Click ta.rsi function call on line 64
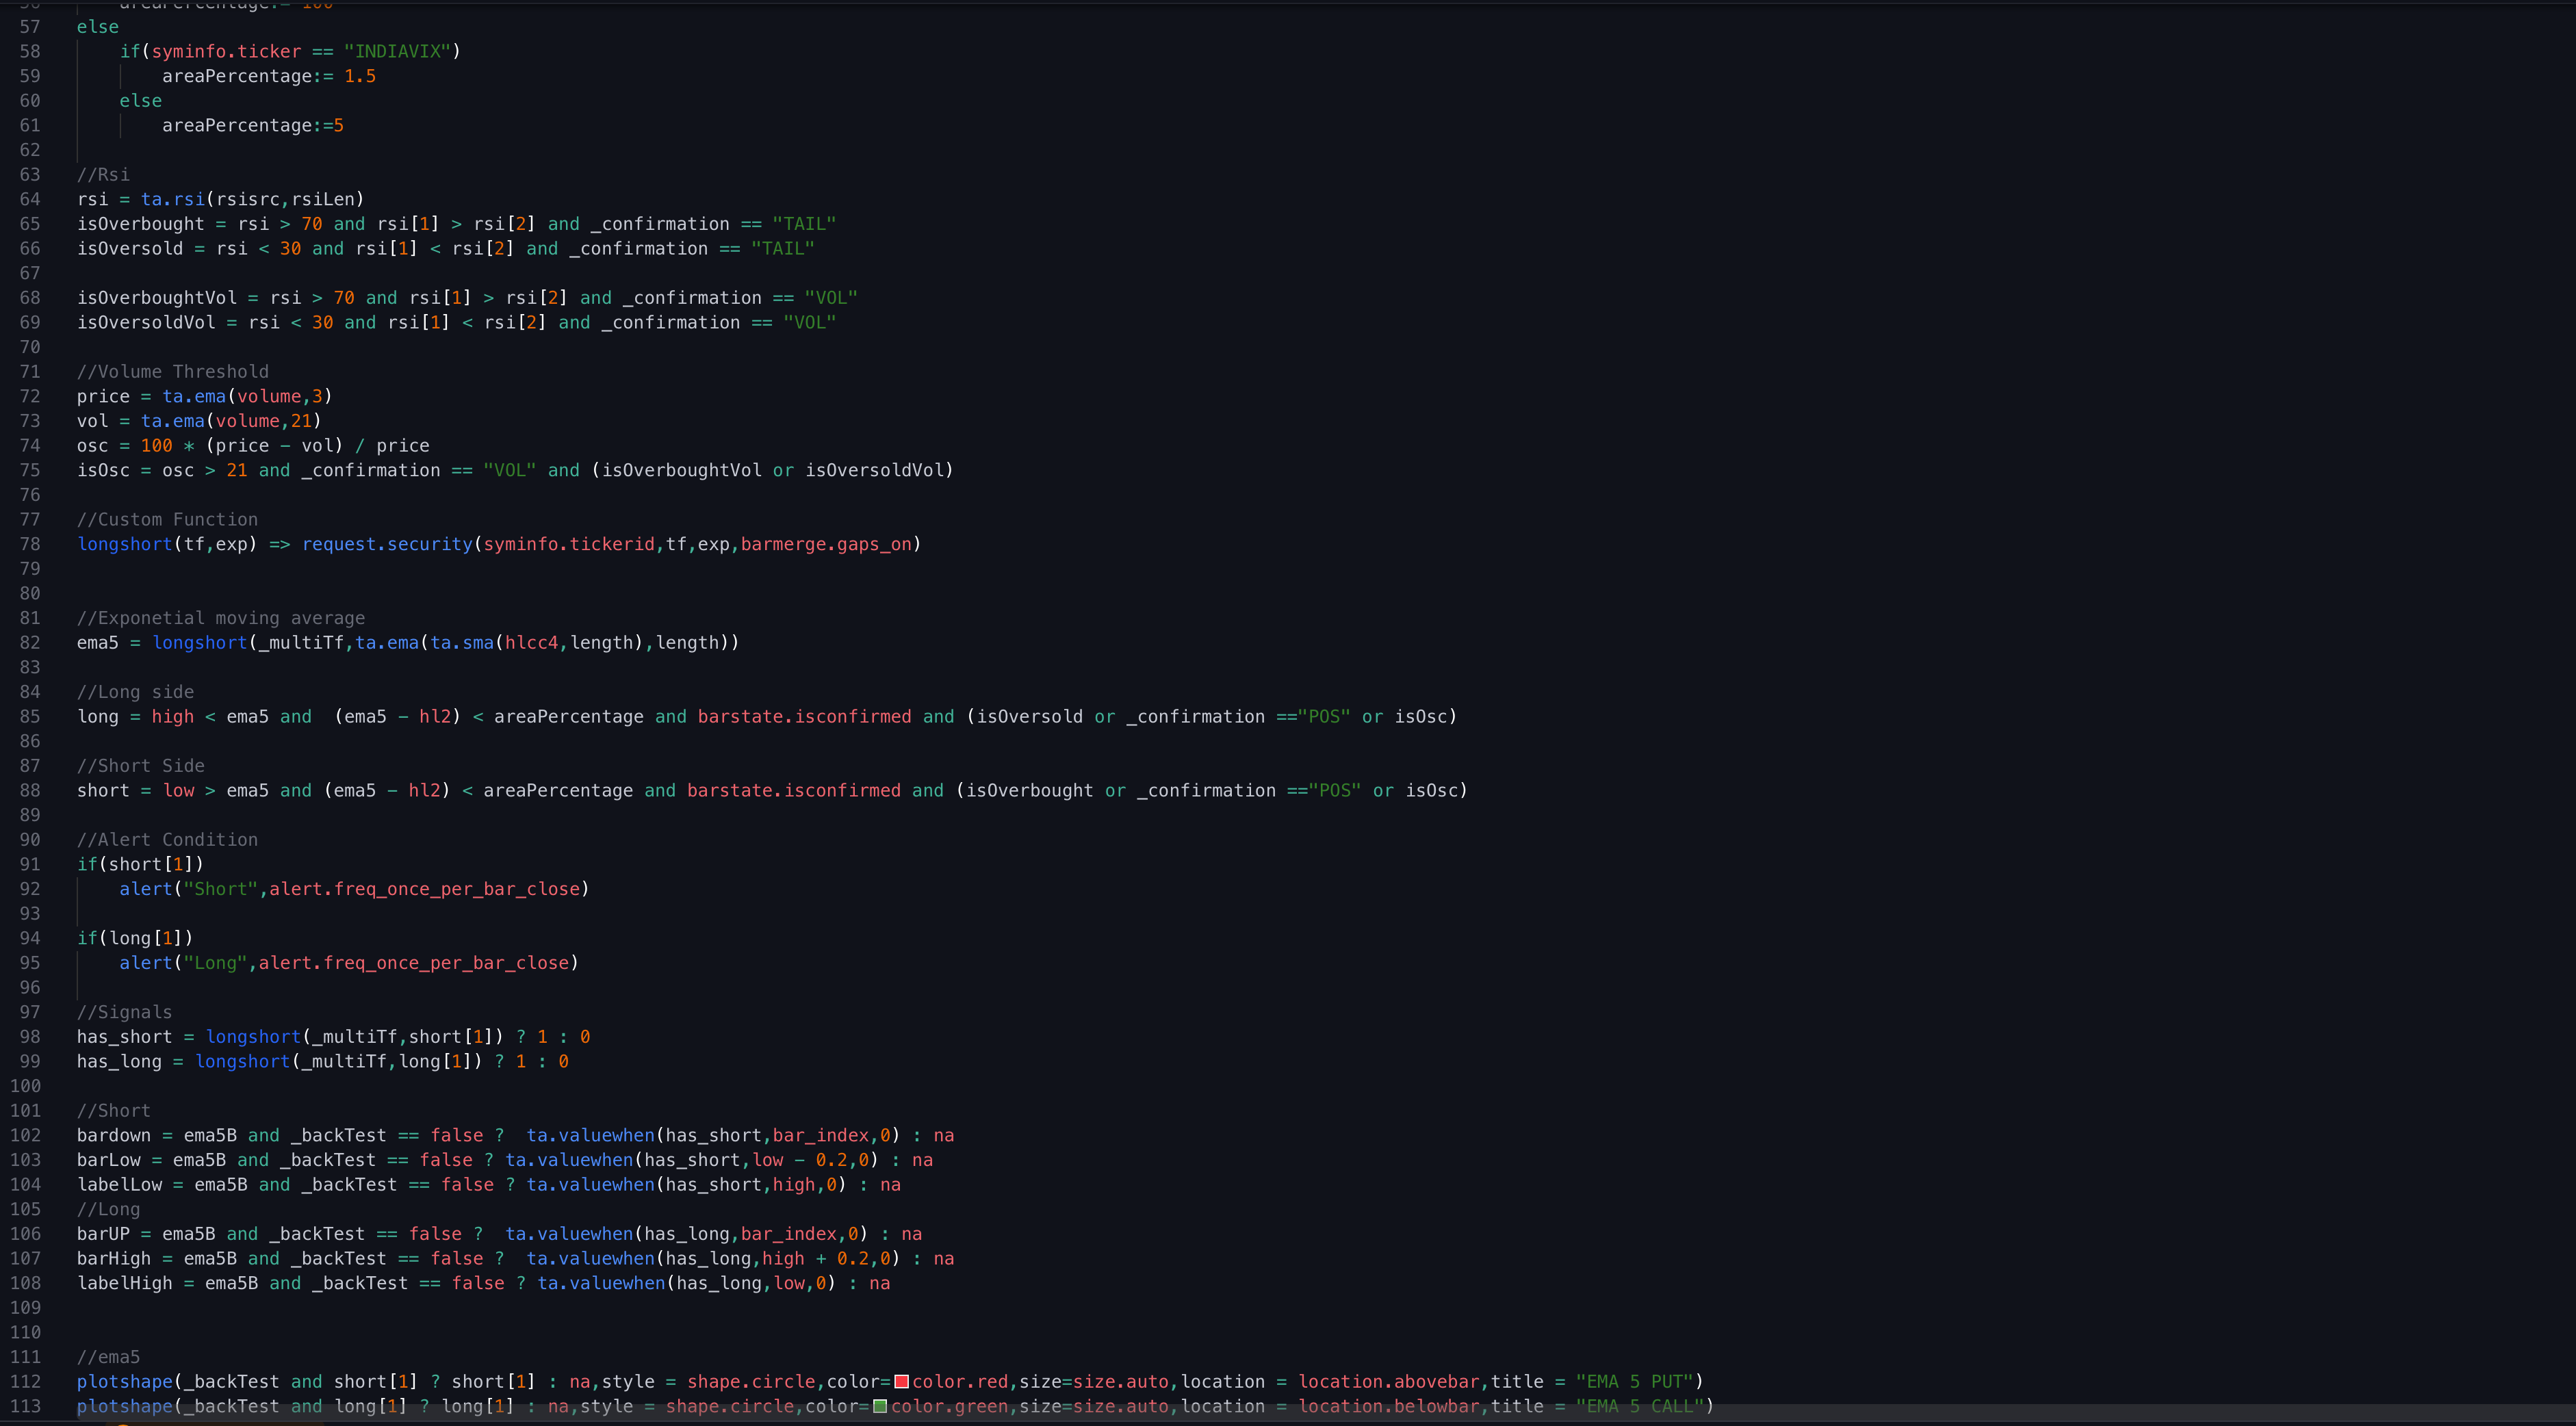 point(173,199)
